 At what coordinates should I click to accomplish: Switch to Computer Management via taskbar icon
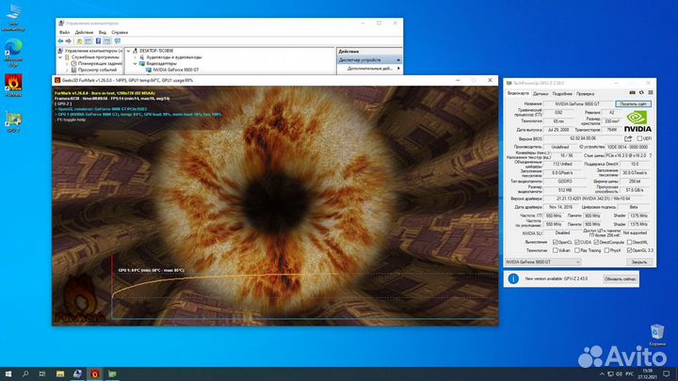click(x=77, y=373)
